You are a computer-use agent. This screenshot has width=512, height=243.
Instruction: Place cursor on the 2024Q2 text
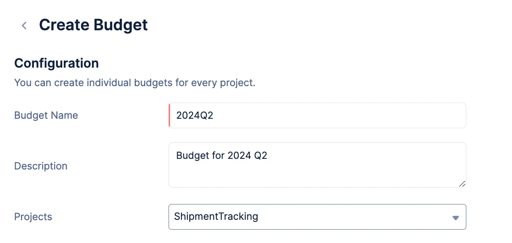point(195,116)
